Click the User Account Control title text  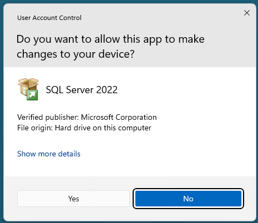click(49, 18)
